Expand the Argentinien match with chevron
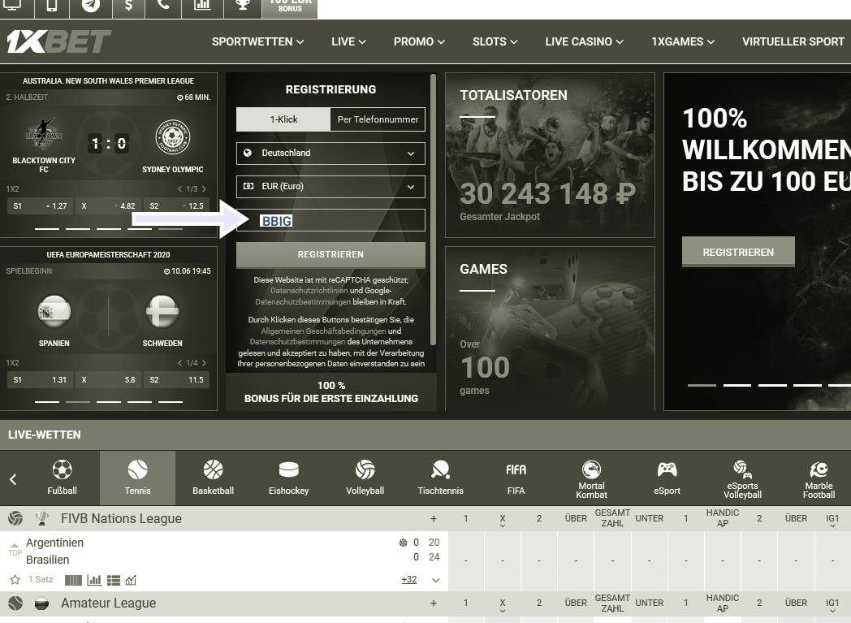This screenshot has height=623, width=851. [x=435, y=580]
